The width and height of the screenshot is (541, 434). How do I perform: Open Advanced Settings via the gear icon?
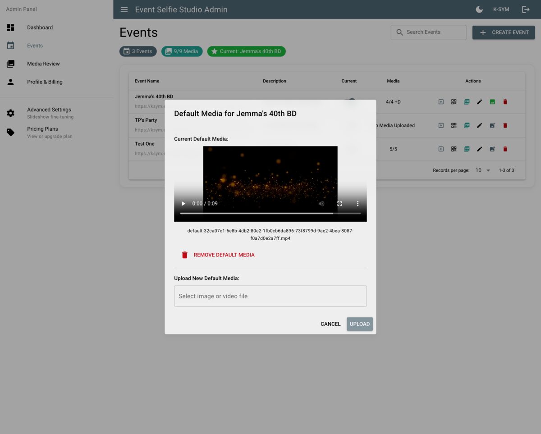pyautogui.click(x=10, y=113)
